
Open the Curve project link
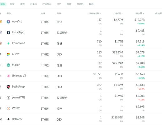[x=16, y=54]
